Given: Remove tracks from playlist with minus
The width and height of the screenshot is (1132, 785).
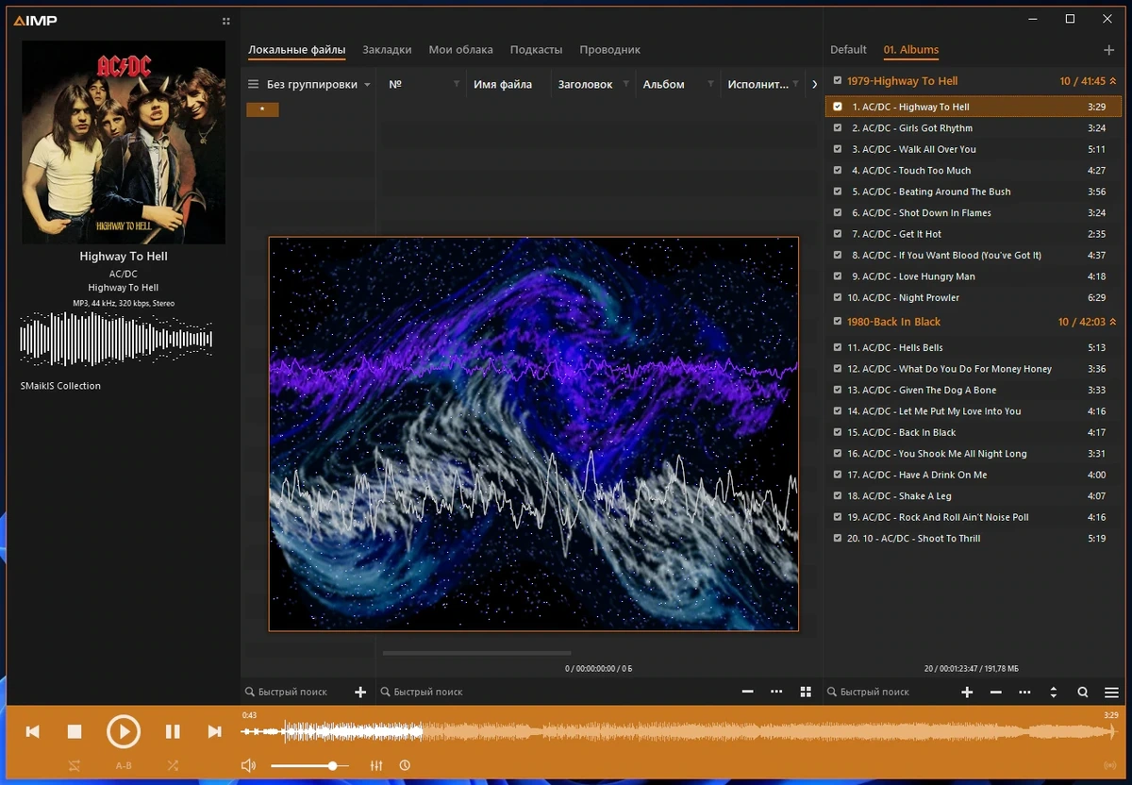Looking at the screenshot, I should [x=996, y=692].
